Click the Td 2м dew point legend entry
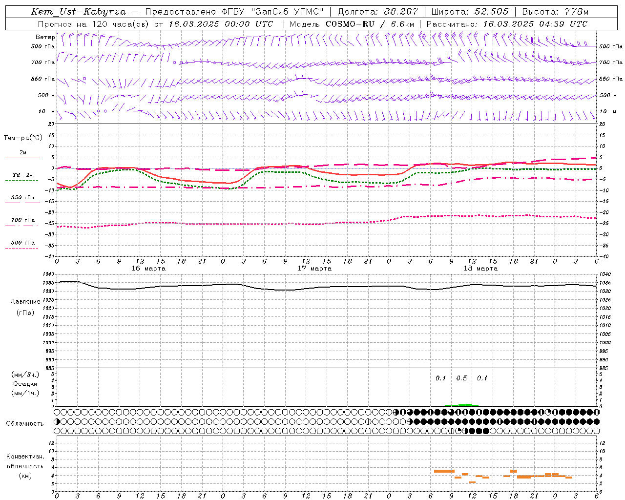625x500 pixels. click(x=22, y=175)
